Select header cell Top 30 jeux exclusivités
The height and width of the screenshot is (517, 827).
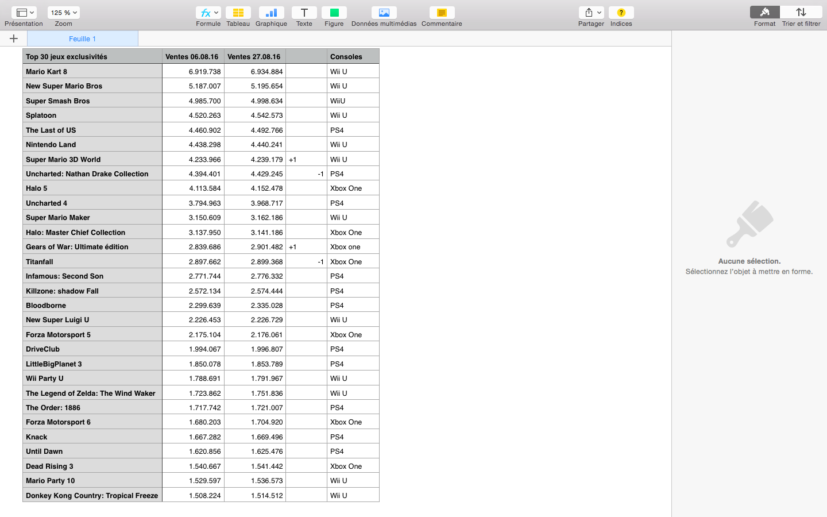click(92, 56)
